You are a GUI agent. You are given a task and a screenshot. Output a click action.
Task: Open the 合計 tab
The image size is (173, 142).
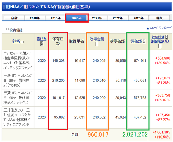(14, 18)
